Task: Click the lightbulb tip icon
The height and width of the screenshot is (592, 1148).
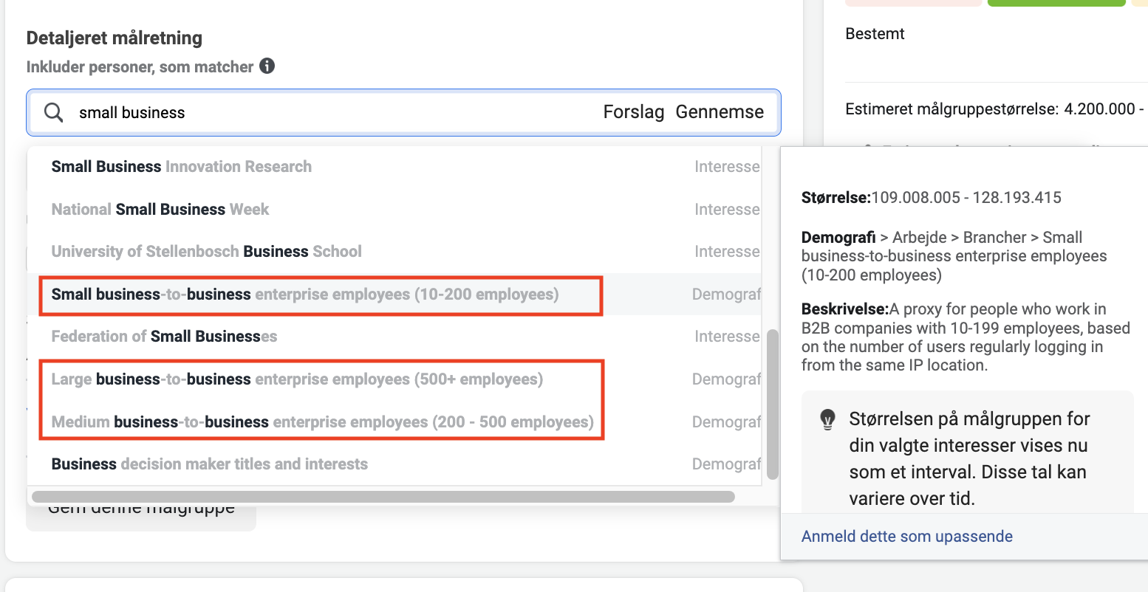Action: [828, 419]
